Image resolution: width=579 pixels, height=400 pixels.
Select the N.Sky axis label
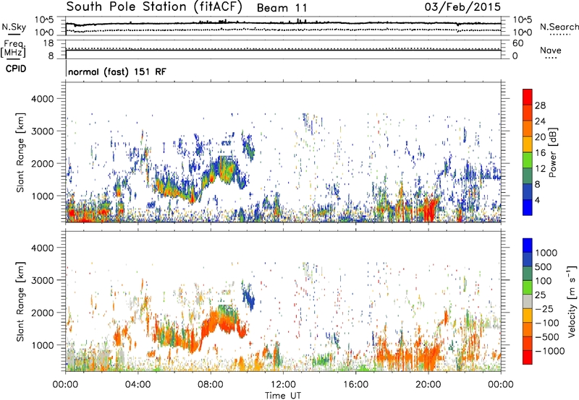tap(14, 27)
